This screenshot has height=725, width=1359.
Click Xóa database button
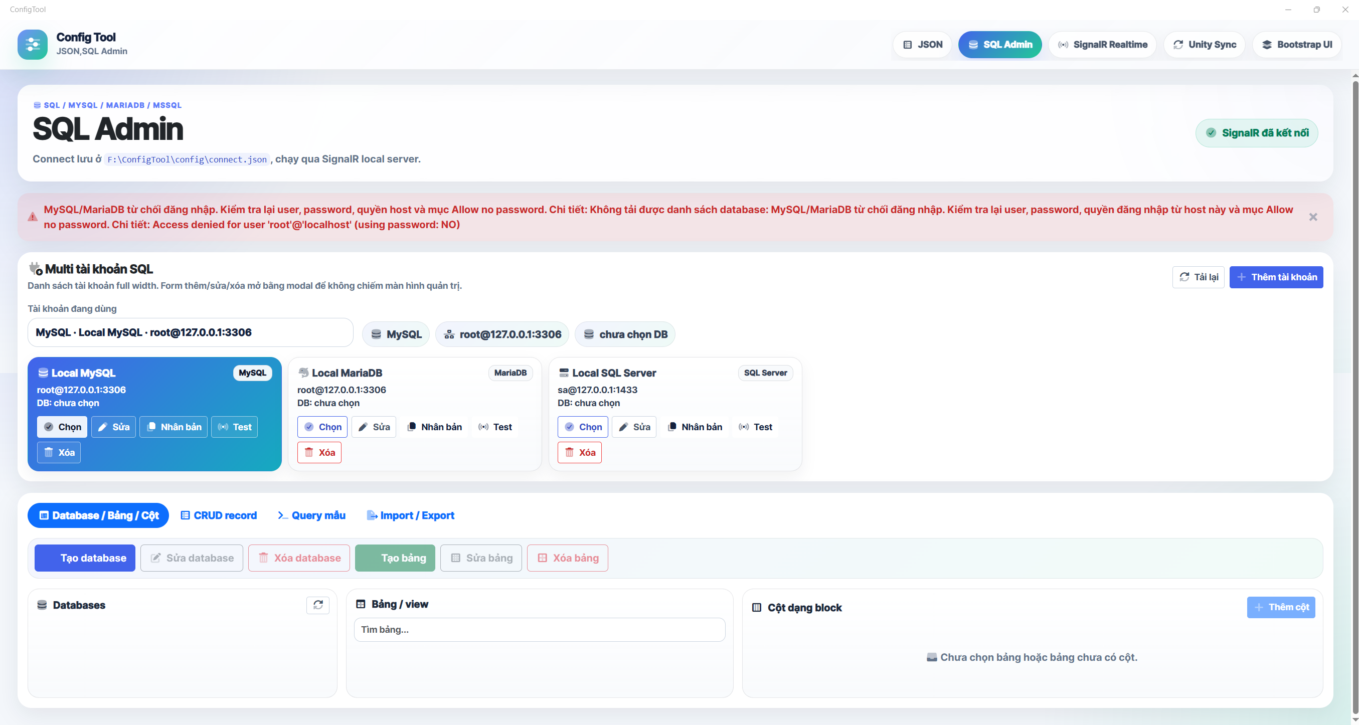click(x=299, y=558)
